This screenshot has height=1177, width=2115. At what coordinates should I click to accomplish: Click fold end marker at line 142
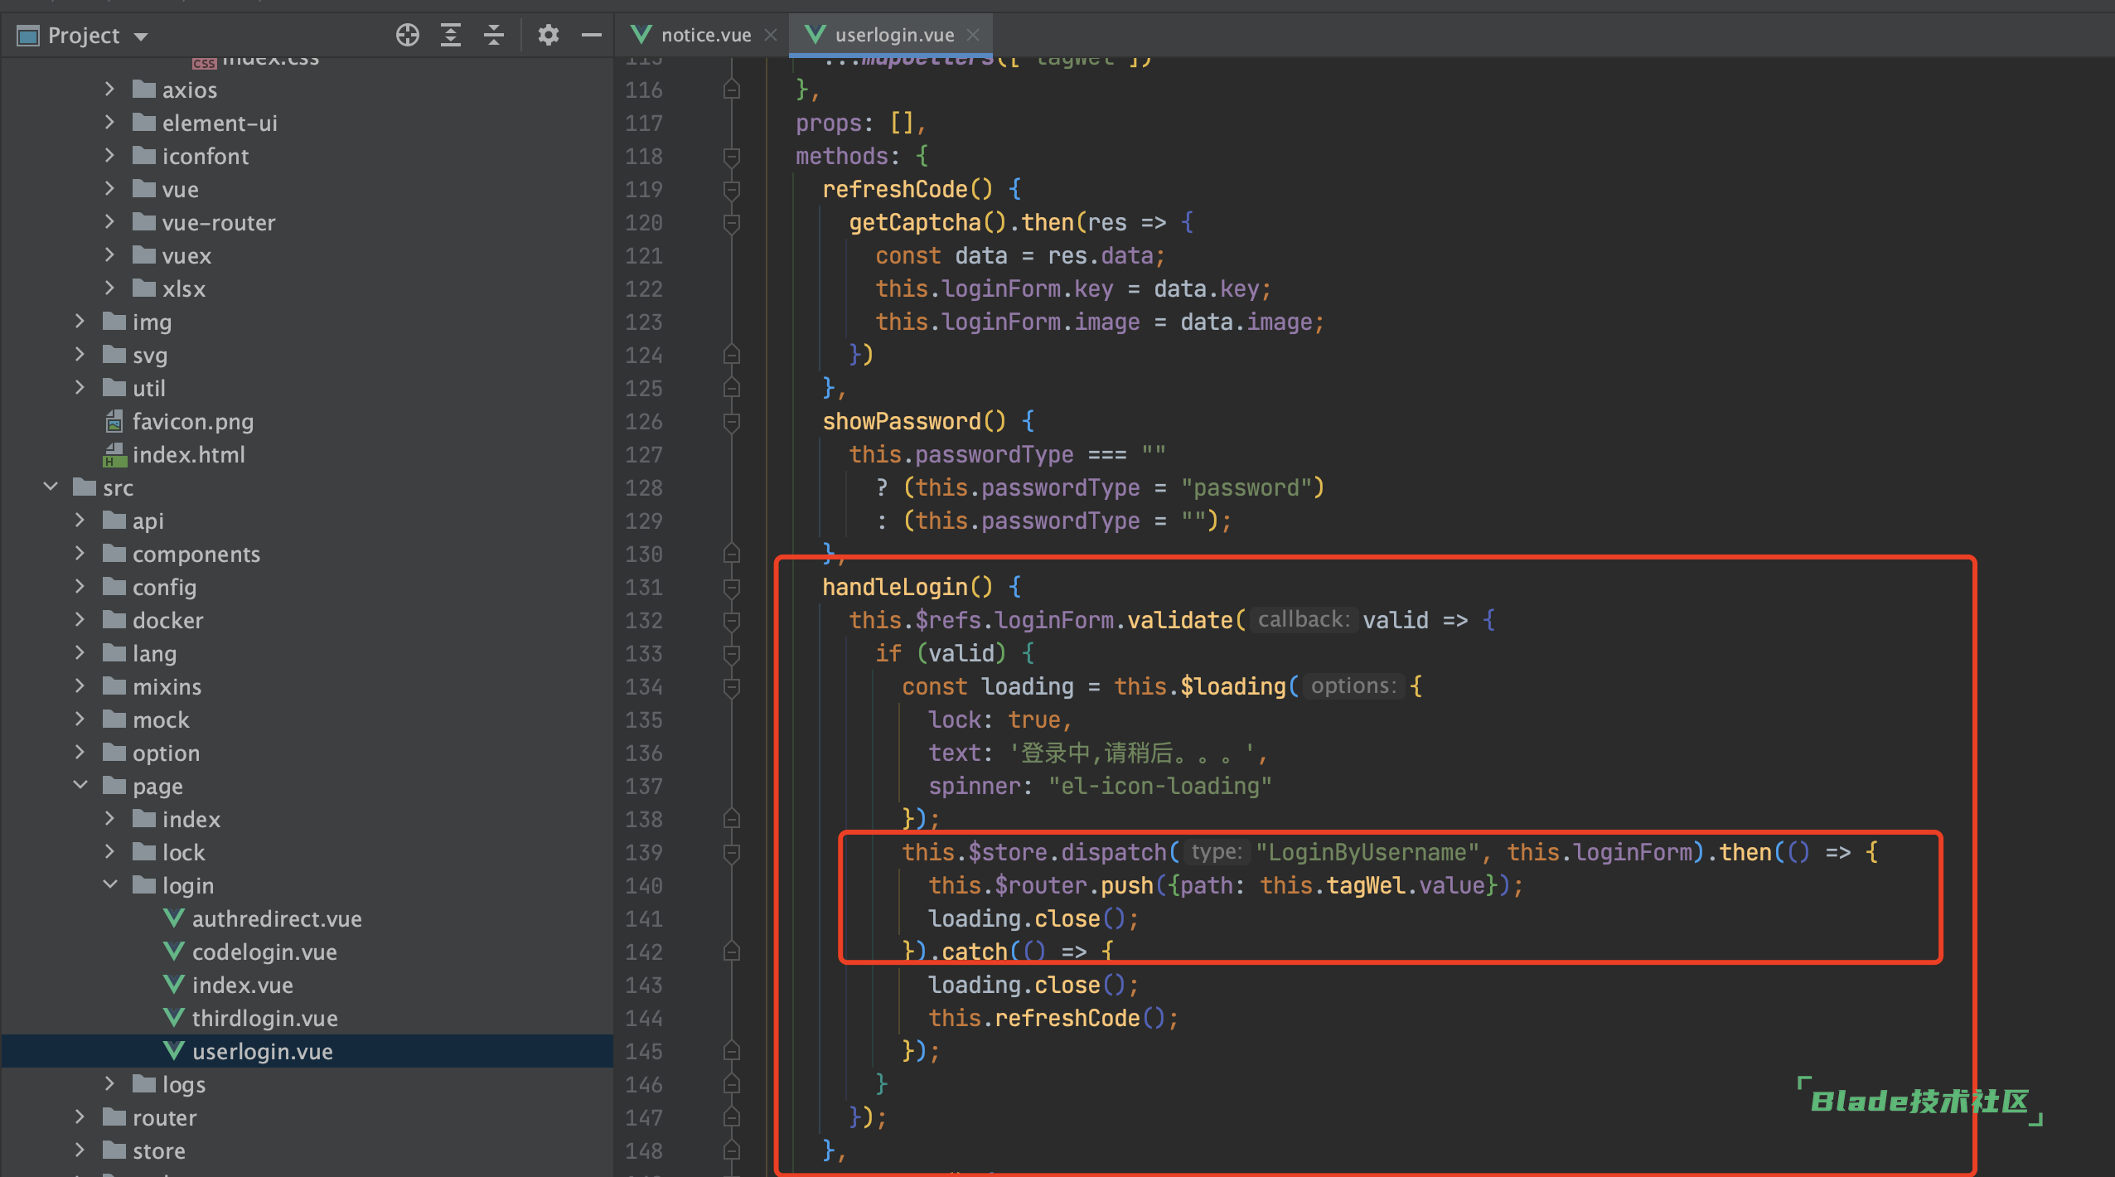coord(731,952)
